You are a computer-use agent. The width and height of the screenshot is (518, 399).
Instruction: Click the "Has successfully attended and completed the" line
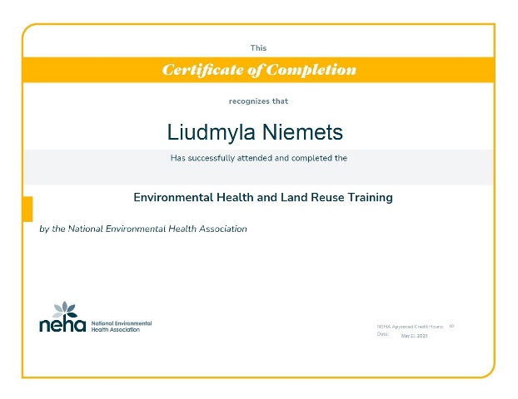point(258,157)
